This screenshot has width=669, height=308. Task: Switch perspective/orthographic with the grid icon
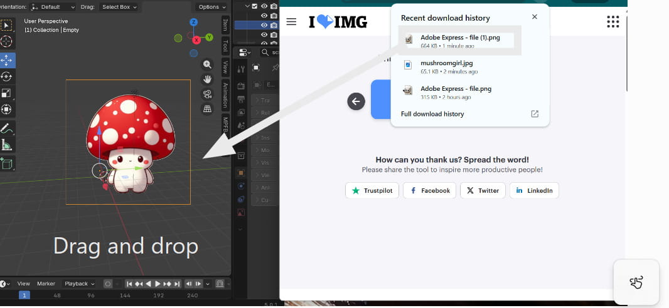[x=207, y=109]
